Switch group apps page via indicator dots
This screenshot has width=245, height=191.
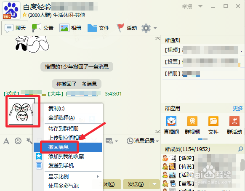click(203, 139)
